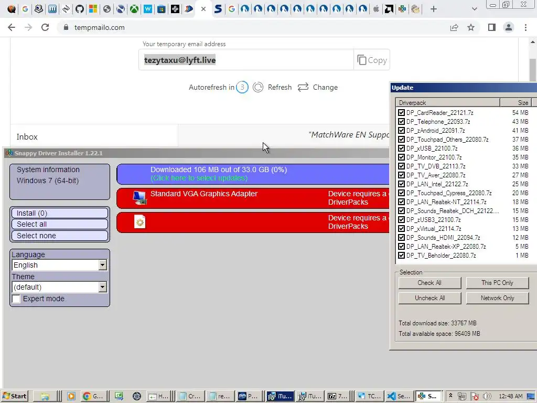Uncheck DP_xUSB_22100.7z driverpack

click(x=401, y=149)
